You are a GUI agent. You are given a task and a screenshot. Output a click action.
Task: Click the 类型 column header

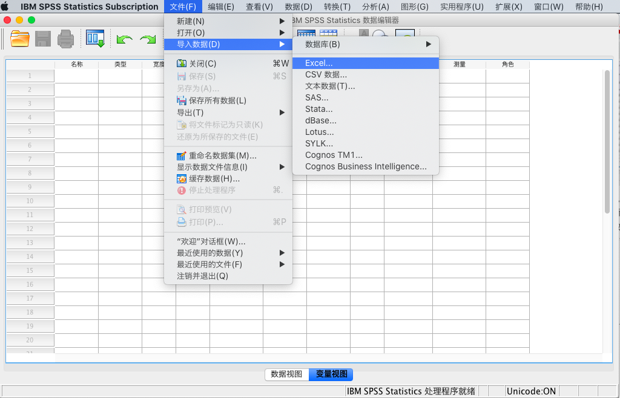[120, 64]
